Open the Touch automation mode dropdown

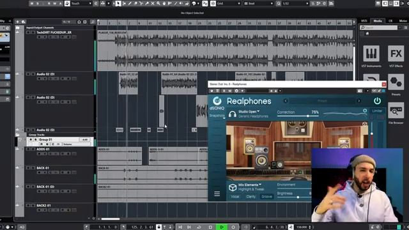click(81, 3)
